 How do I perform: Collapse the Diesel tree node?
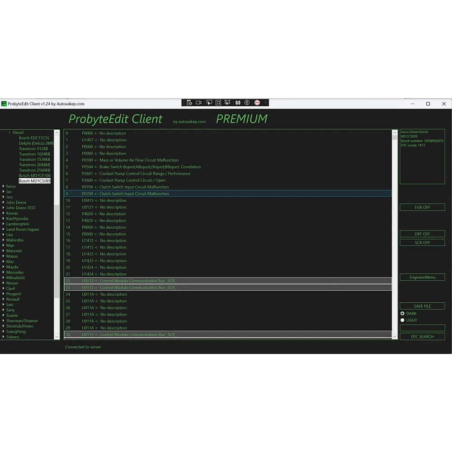pyautogui.click(x=9, y=133)
